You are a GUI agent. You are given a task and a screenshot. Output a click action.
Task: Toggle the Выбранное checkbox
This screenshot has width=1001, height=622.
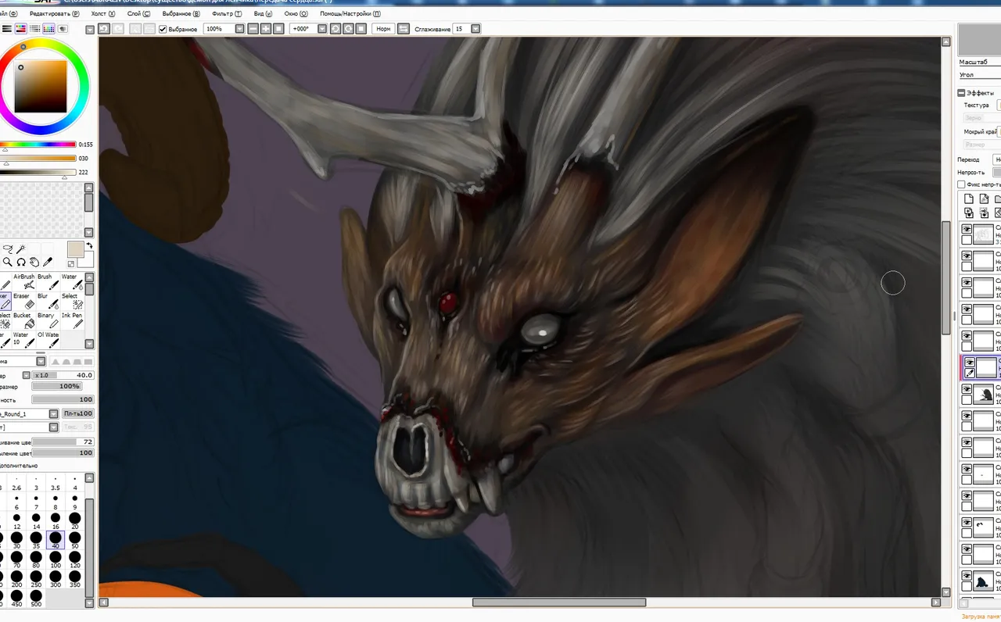click(x=163, y=29)
